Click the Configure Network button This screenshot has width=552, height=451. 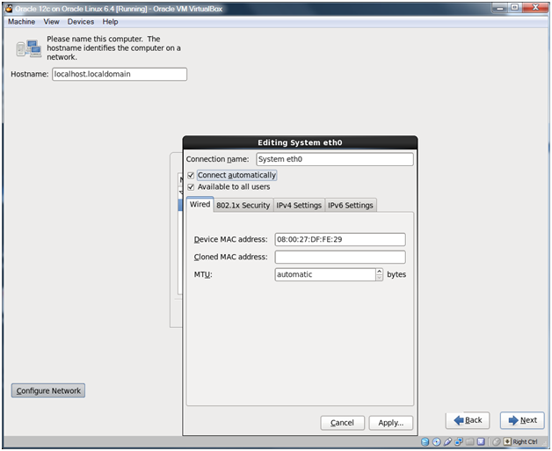tap(48, 390)
